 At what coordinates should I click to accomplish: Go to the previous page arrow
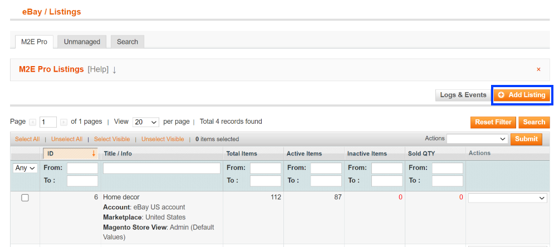pyautogui.click(x=33, y=122)
